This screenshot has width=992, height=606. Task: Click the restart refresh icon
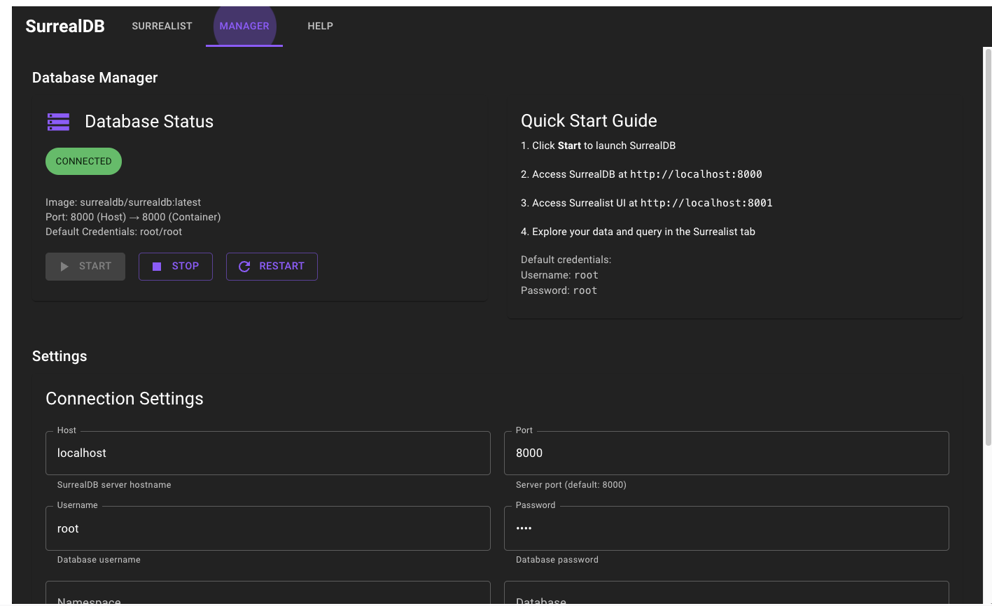coord(243,266)
